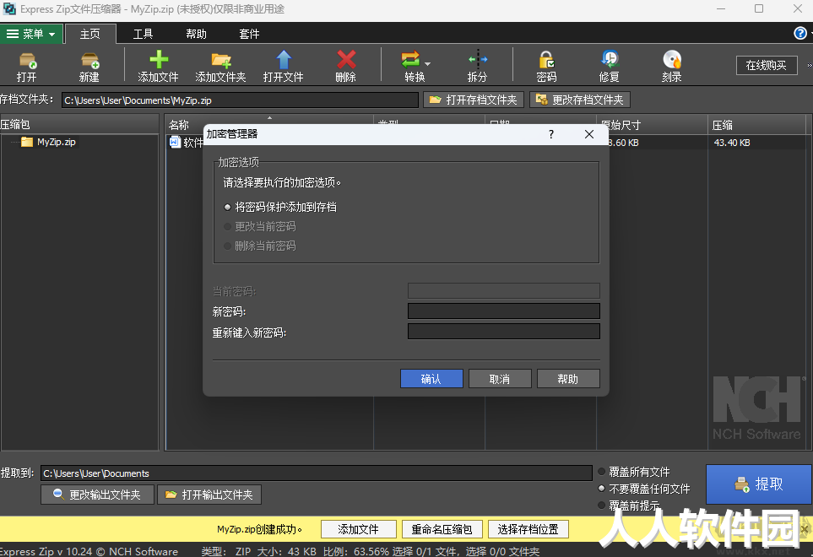Screen dimensions: 813x557
Task: Expand the toolbar overflow chevron
Action: [x=809, y=65]
